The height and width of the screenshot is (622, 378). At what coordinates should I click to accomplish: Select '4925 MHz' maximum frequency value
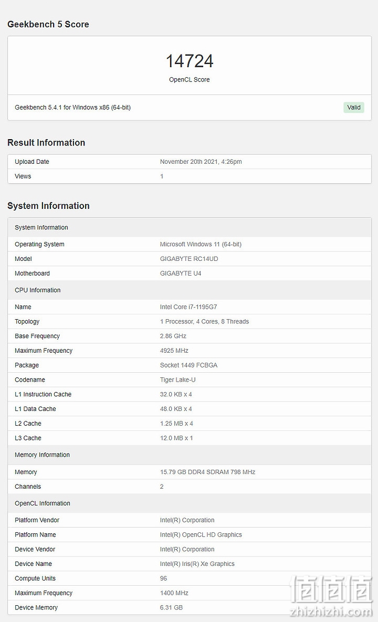point(174,351)
